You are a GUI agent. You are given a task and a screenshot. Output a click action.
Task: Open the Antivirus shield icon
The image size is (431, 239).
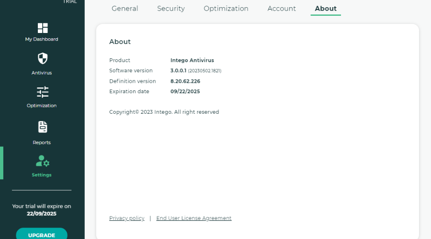42,58
